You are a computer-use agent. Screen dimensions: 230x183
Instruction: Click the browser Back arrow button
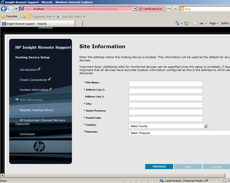[x=4, y=9]
